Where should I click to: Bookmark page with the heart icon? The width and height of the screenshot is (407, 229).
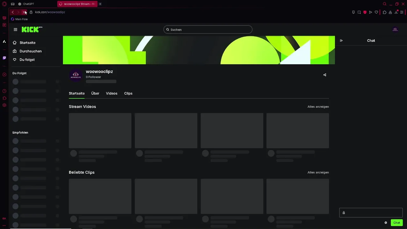coord(376,12)
